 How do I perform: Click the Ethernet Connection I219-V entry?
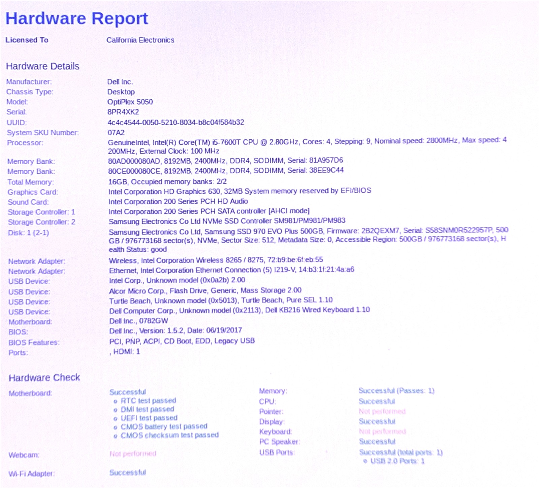click(232, 270)
